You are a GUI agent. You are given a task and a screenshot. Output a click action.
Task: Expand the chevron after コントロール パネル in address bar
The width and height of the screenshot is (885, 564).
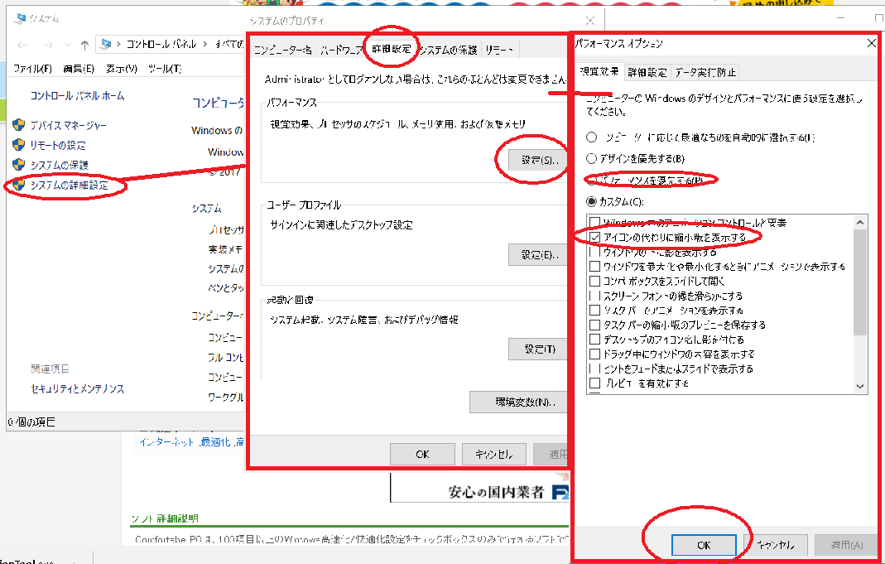(204, 44)
